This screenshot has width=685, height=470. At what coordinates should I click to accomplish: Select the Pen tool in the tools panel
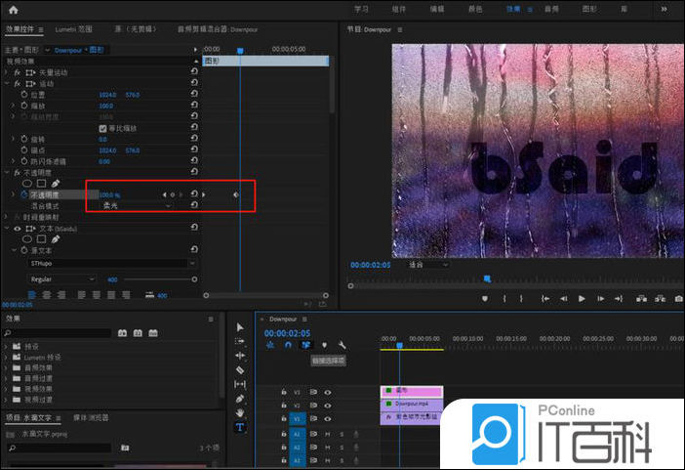(x=240, y=399)
